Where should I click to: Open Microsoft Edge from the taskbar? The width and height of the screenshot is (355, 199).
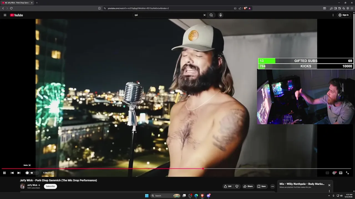pyautogui.click(x=196, y=196)
